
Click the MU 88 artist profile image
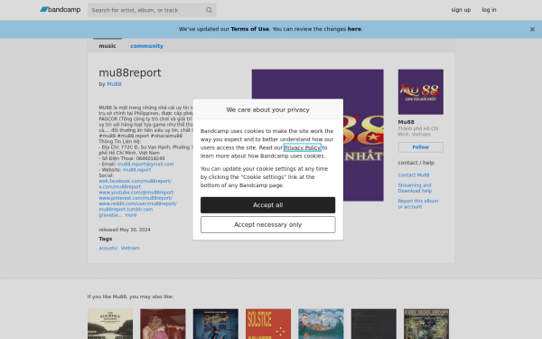pos(421,92)
